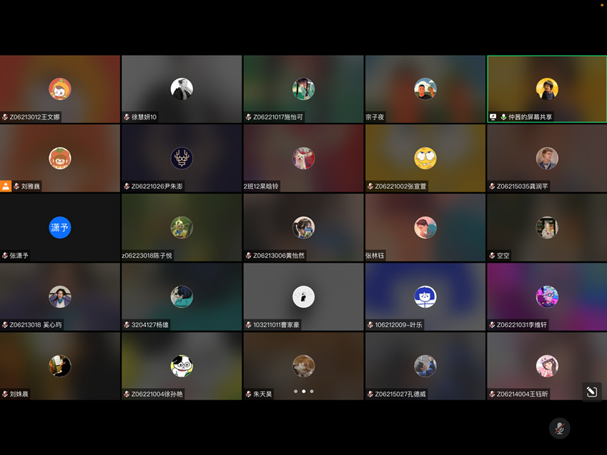Image resolution: width=607 pixels, height=455 pixels.
Task: Click the orange host badge beside 刘雅巍
Action: (x=6, y=186)
